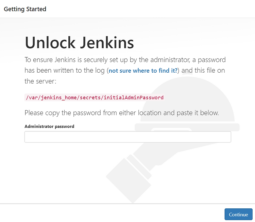The height and width of the screenshot is (222, 255).
Task: Click the 'Getting Started' header title
Action: 25,9
